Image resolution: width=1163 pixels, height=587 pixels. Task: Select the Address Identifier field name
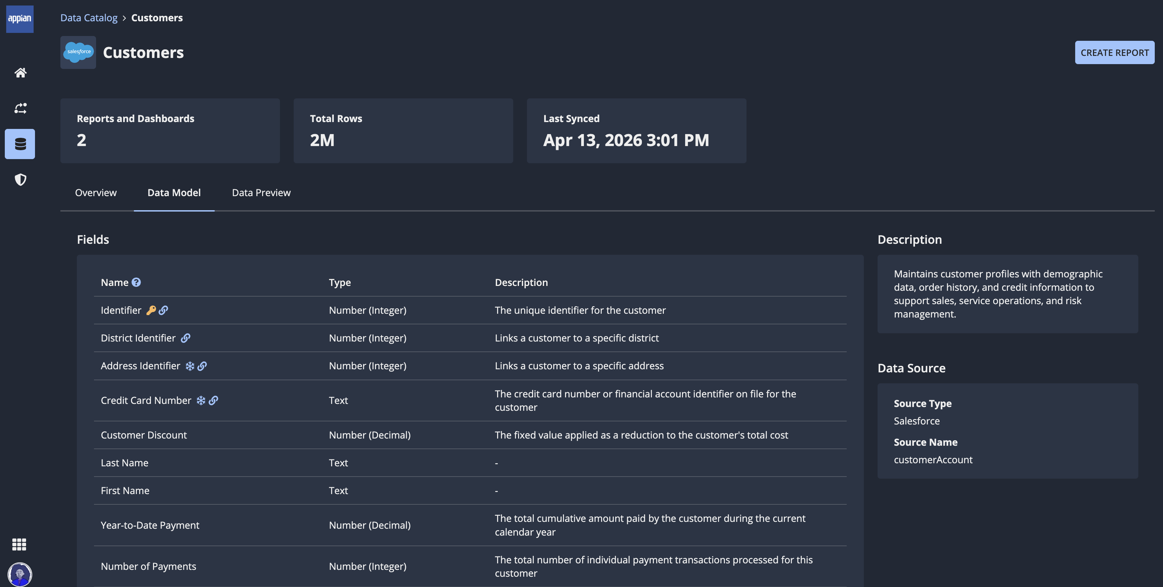coord(140,366)
